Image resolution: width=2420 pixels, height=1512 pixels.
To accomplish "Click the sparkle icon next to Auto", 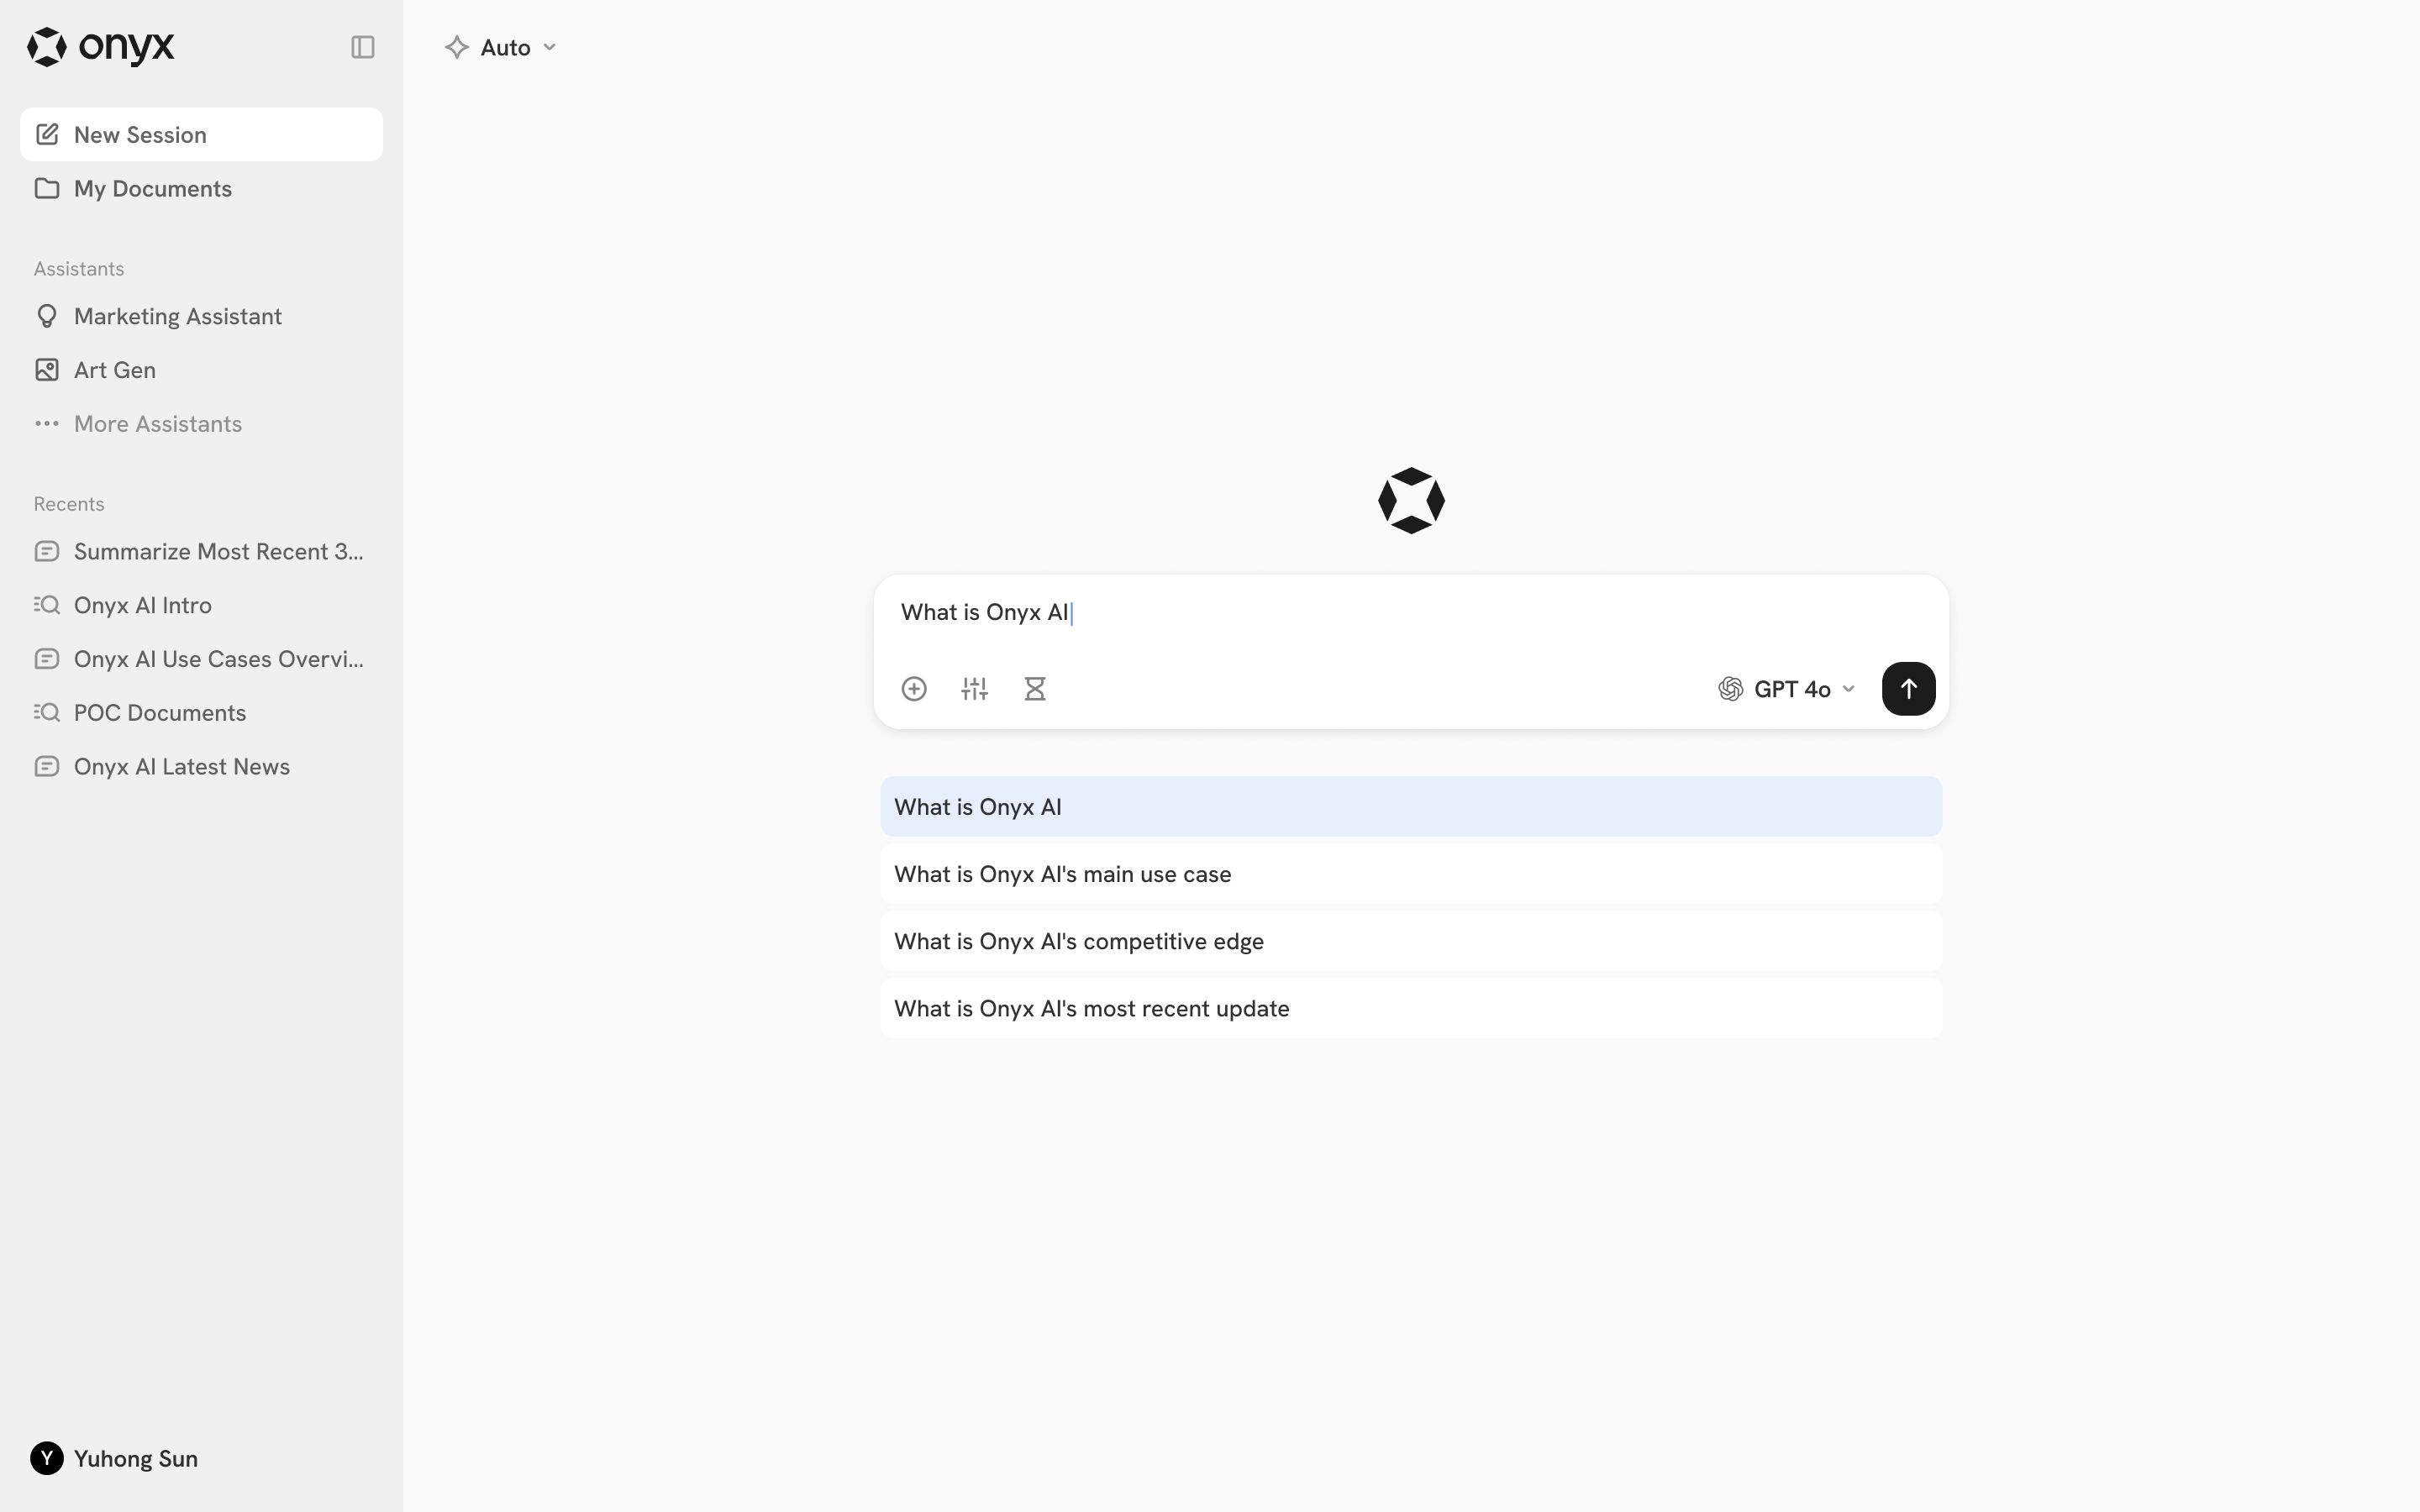I will click(x=457, y=47).
